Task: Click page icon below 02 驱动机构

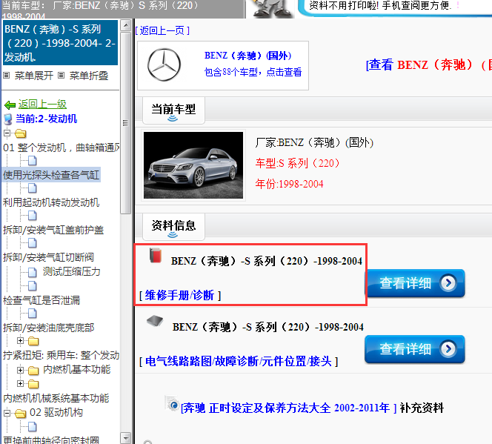Action: point(32,426)
